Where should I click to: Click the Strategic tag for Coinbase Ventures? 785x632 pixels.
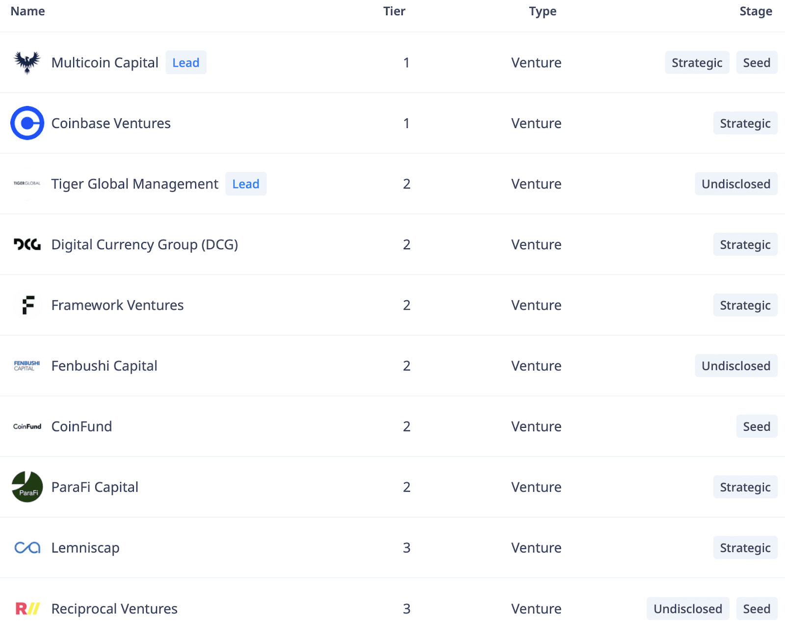[745, 124]
